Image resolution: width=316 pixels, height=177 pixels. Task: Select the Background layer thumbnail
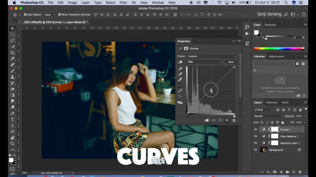tap(264, 150)
